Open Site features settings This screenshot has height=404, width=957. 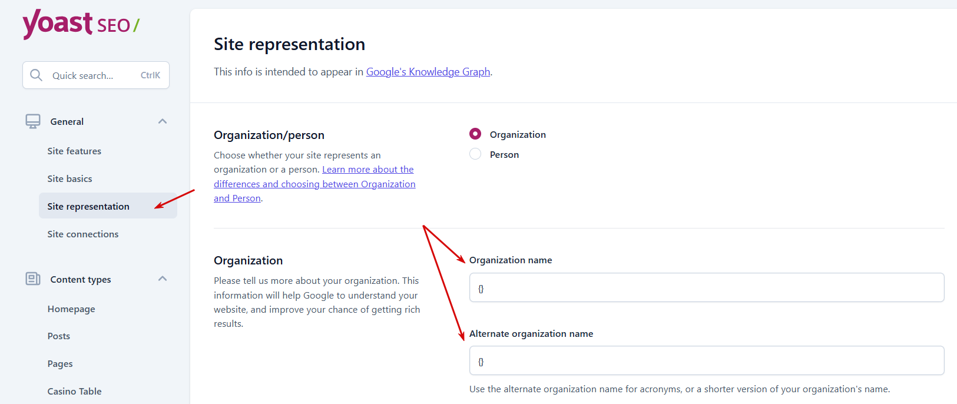pos(74,151)
